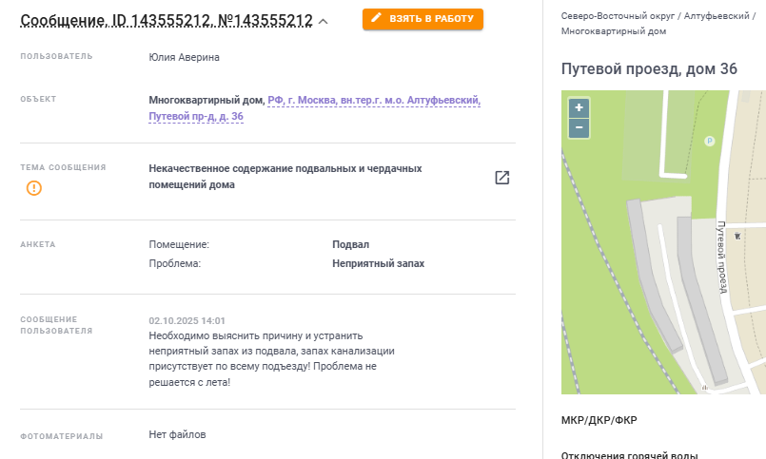Expand 'Отключения горячей воды' section
Image resolution: width=766 pixels, height=459 pixels.
[630, 455]
